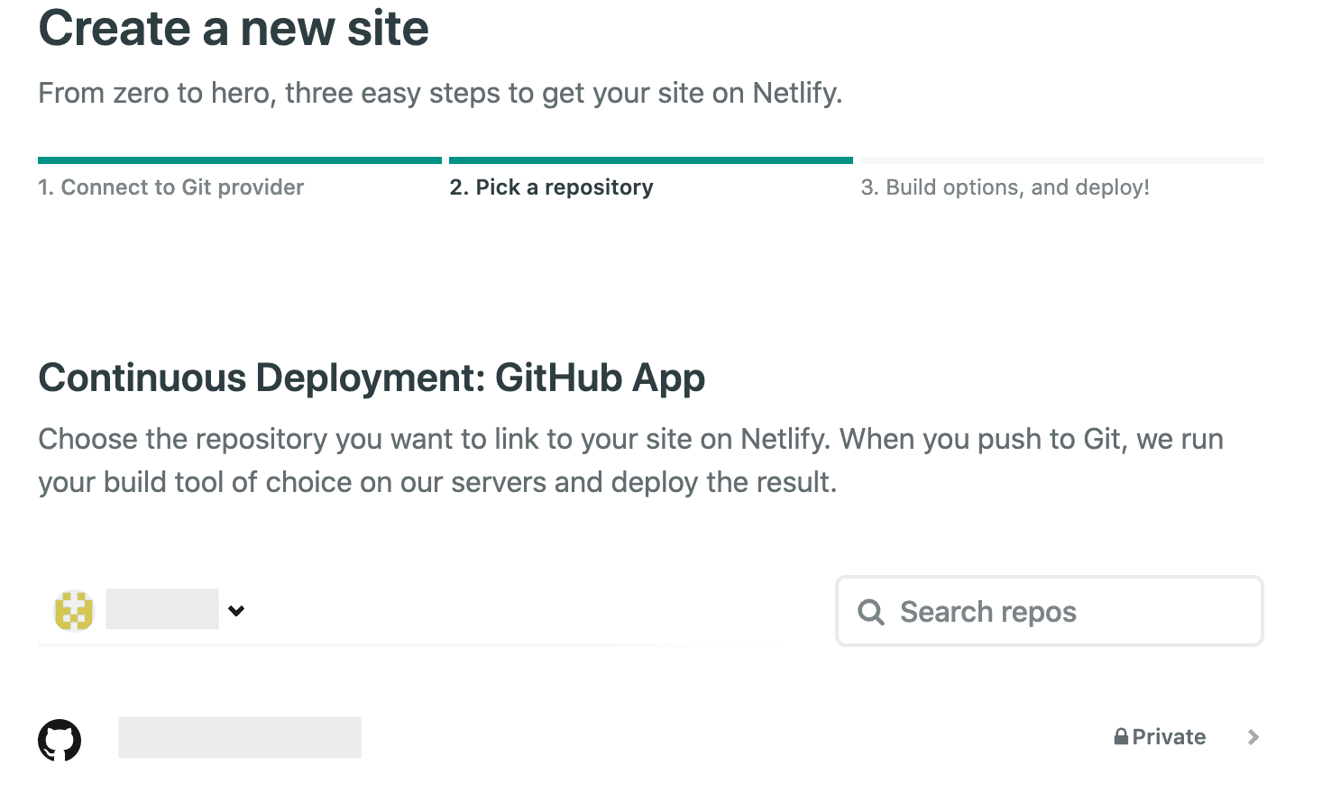The width and height of the screenshot is (1322, 802).
Task: Click the redacted account name selector
Action: [x=162, y=609]
